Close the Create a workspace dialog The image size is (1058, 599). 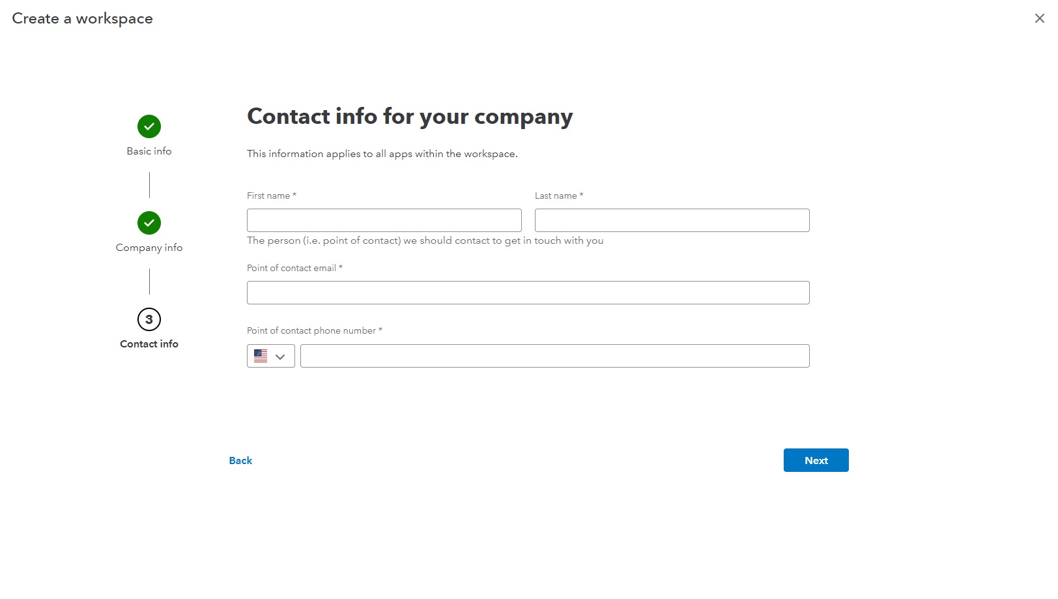(x=1039, y=18)
